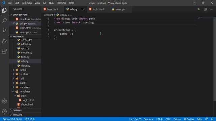Close the urls.py editor tab

coord(83,9)
